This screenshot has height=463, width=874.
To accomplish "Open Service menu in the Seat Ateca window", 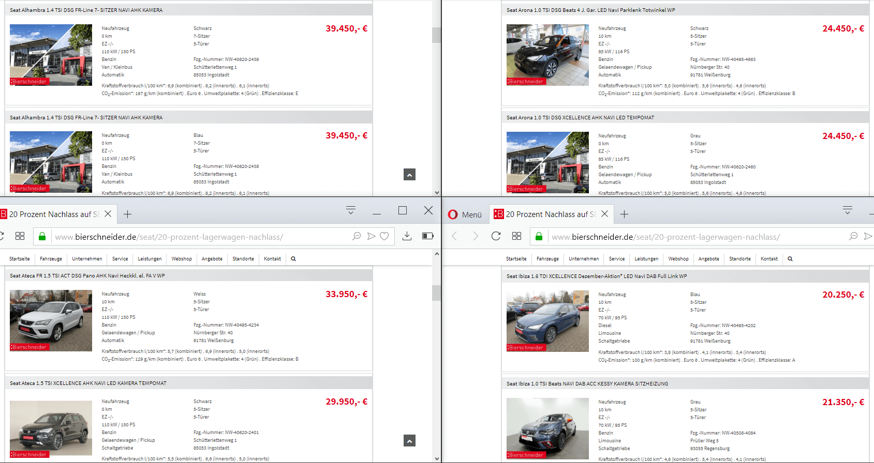I will [120, 259].
